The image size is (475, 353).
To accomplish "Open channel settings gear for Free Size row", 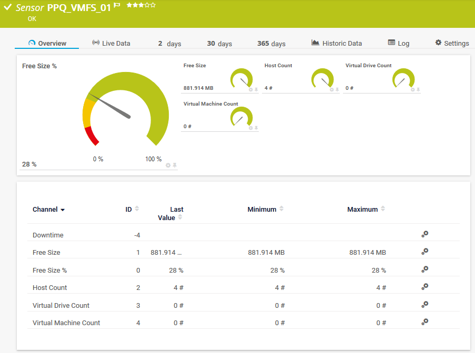I will click(x=425, y=252).
